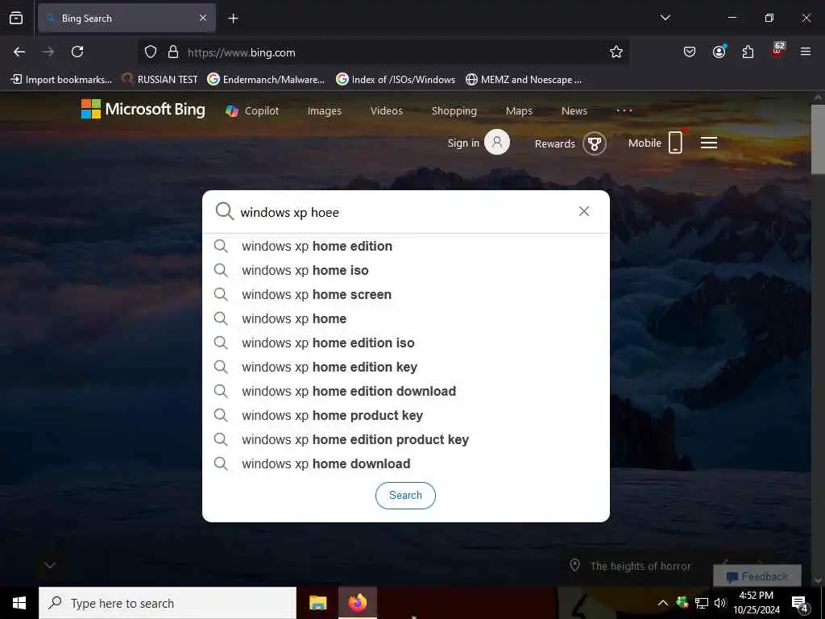Open the Pocket save icon
The width and height of the screenshot is (825, 619).
690,52
